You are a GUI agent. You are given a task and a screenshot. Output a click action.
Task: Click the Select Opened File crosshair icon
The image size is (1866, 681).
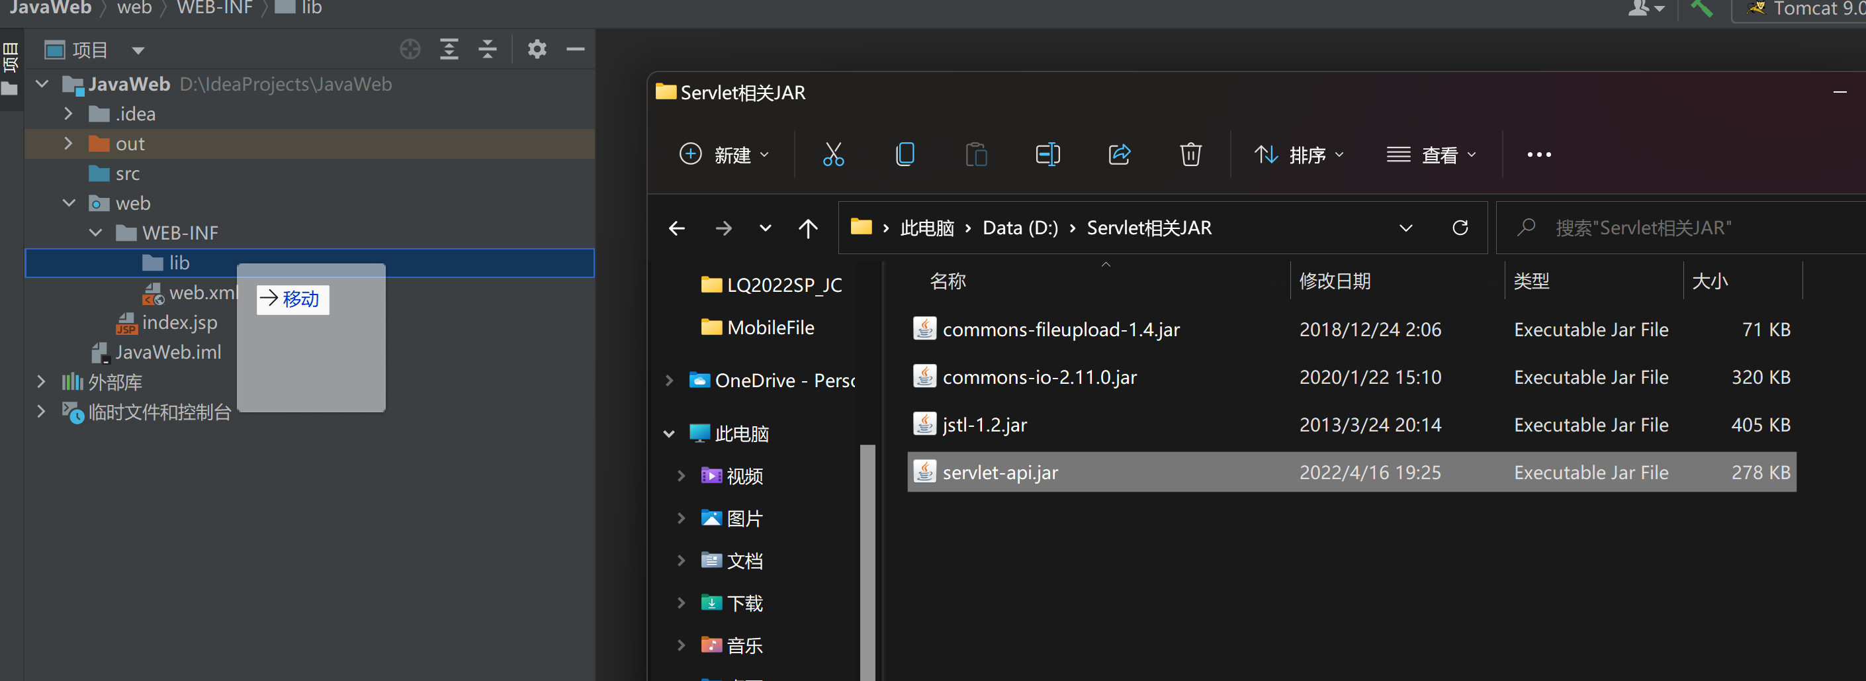[x=410, y=49]
